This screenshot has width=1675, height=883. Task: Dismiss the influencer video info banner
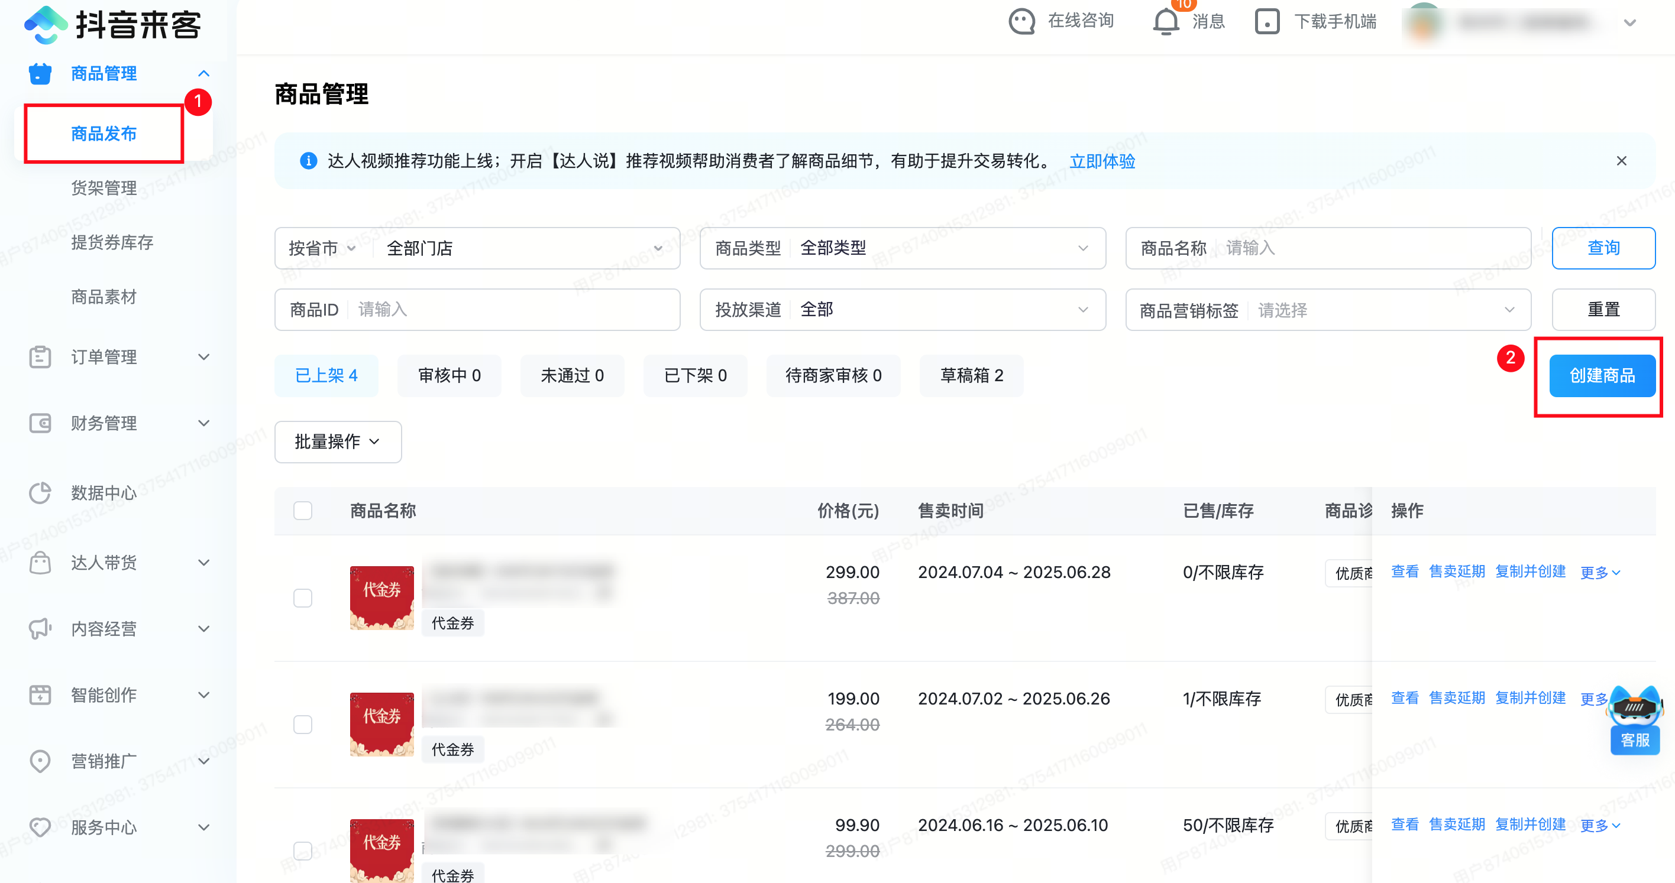pyautogui.click(x=1621, y=161)
